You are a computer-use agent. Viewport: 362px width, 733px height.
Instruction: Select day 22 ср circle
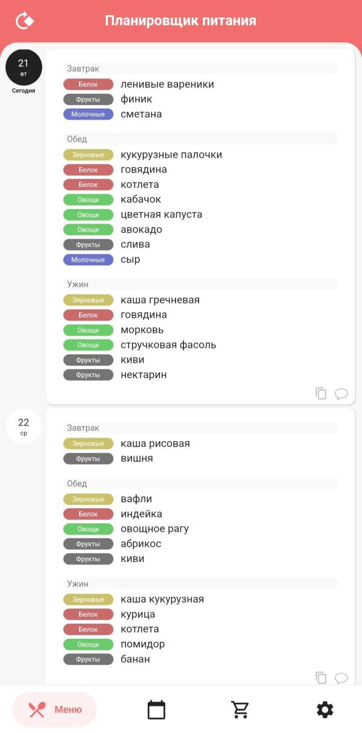click(24, 427)
